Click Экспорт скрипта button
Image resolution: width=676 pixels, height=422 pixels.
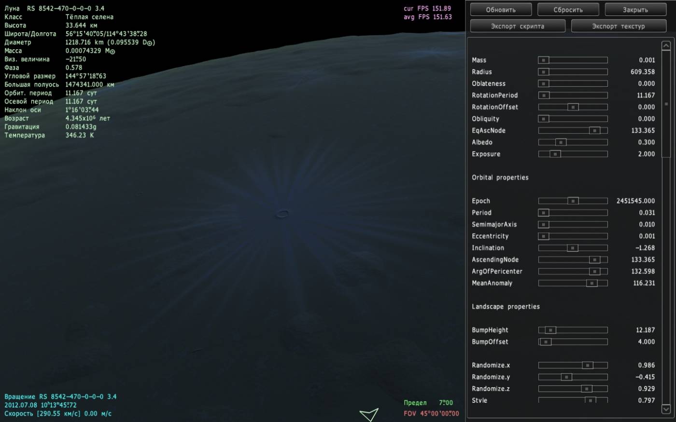518,26
